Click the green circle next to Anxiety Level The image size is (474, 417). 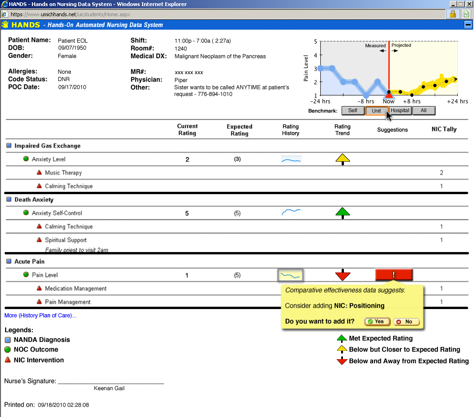click(x=26, y=159)
